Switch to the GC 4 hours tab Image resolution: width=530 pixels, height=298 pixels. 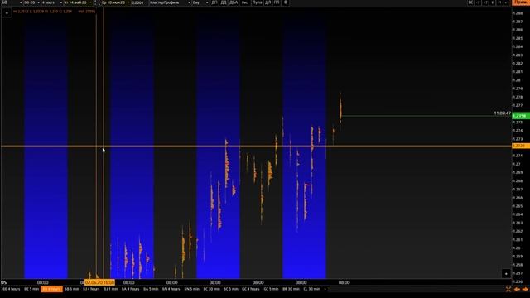click(x=251, y=289)
